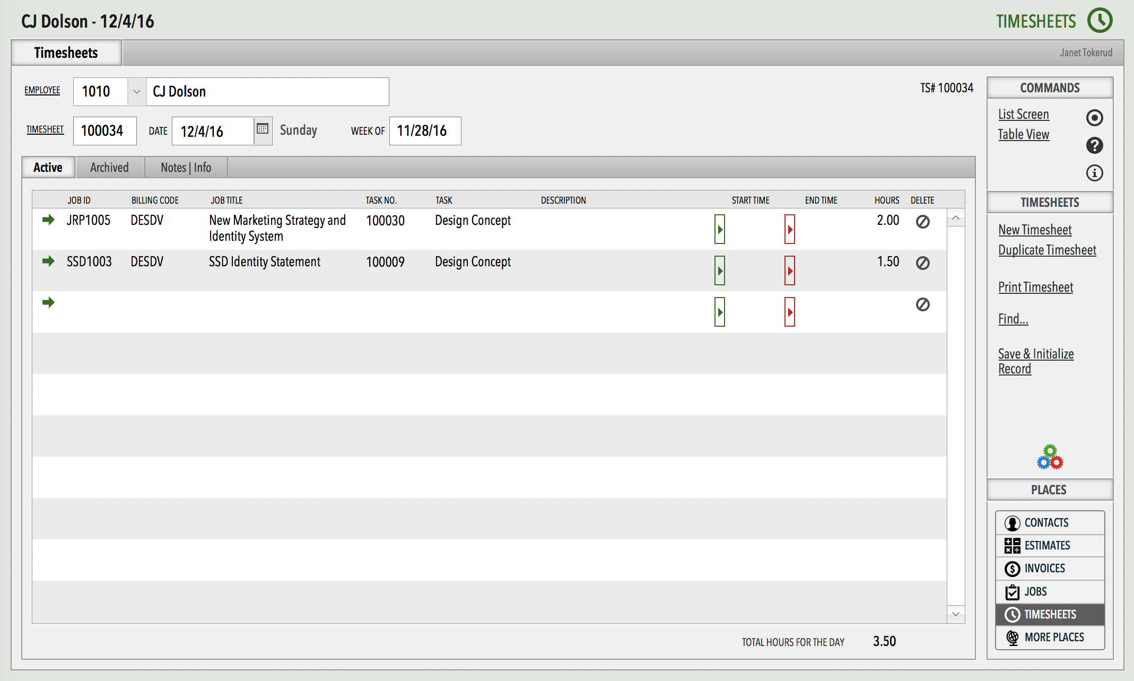Switch to the Archived tab

point(109,167)
